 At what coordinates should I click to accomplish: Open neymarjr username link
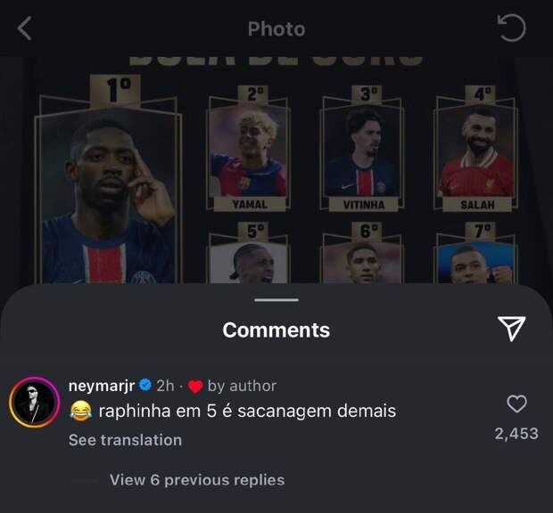pyautogui.click(x=102, y=386)
